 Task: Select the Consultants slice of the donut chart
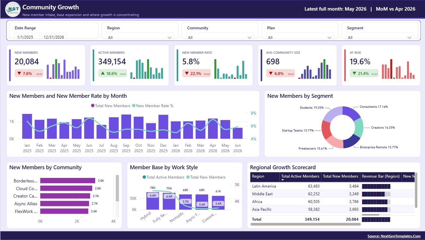pos(351,113)
